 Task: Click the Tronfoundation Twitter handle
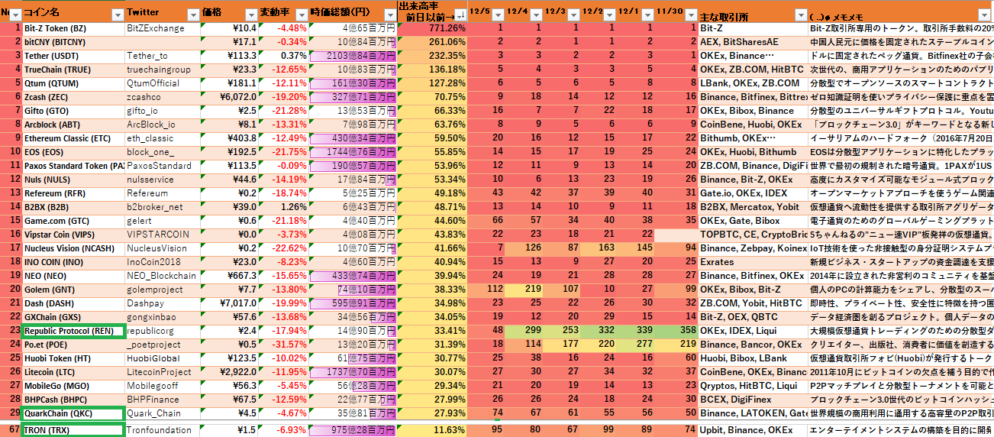(x=159, y=430)
